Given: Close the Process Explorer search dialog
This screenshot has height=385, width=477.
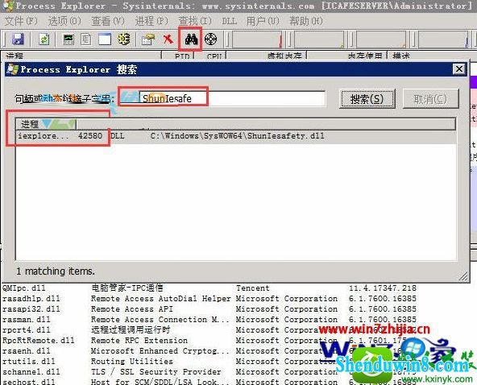Looking at the screenshot, I should click(x=459, y=69).
